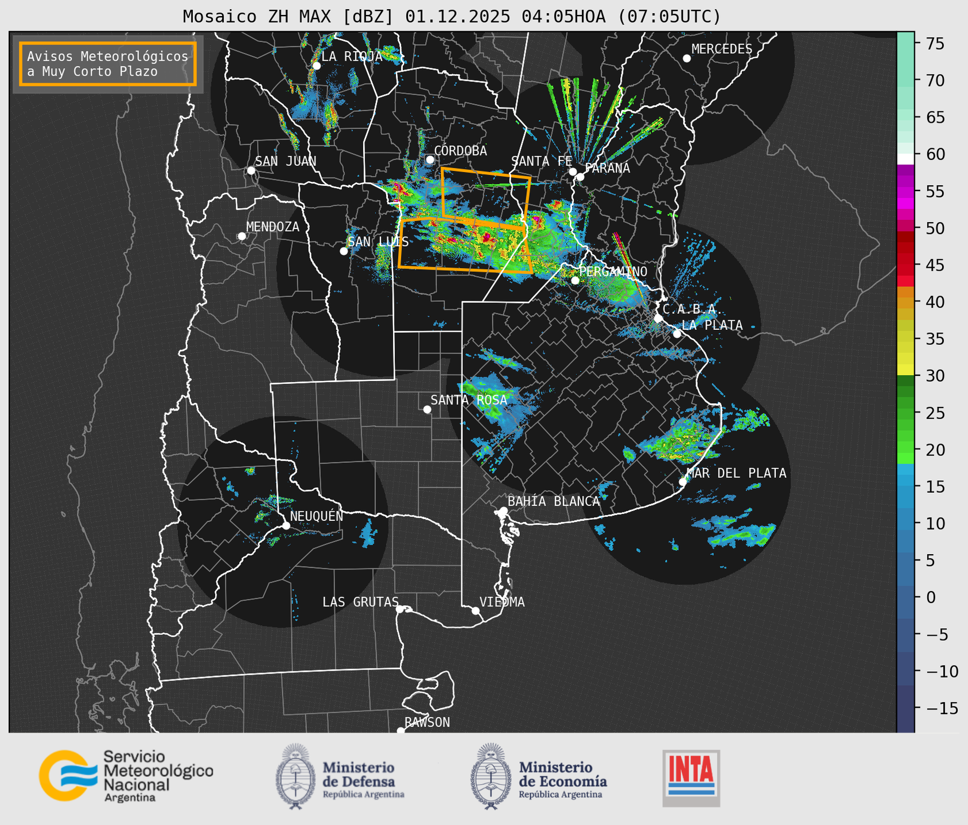Image resolution: width=968 pixels, height=825 pixels.
Task: Click the radar echo cluster north of Mar del Plata
Action: point(680,441)
